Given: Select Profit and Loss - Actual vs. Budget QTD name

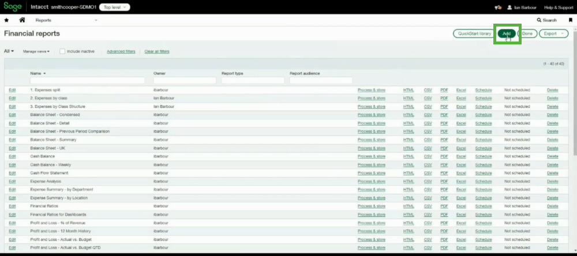Looking at the screenshot, I should (65, 248).
